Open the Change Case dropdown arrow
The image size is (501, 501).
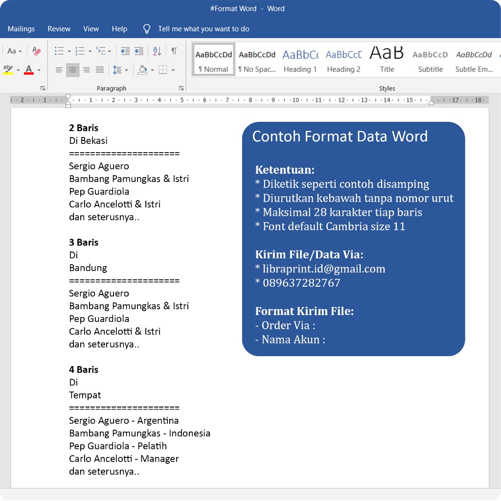20,51
